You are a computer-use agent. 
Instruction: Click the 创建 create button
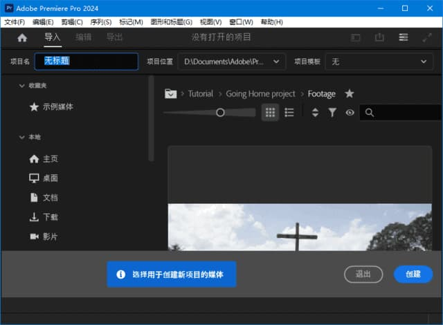point(413,274)
